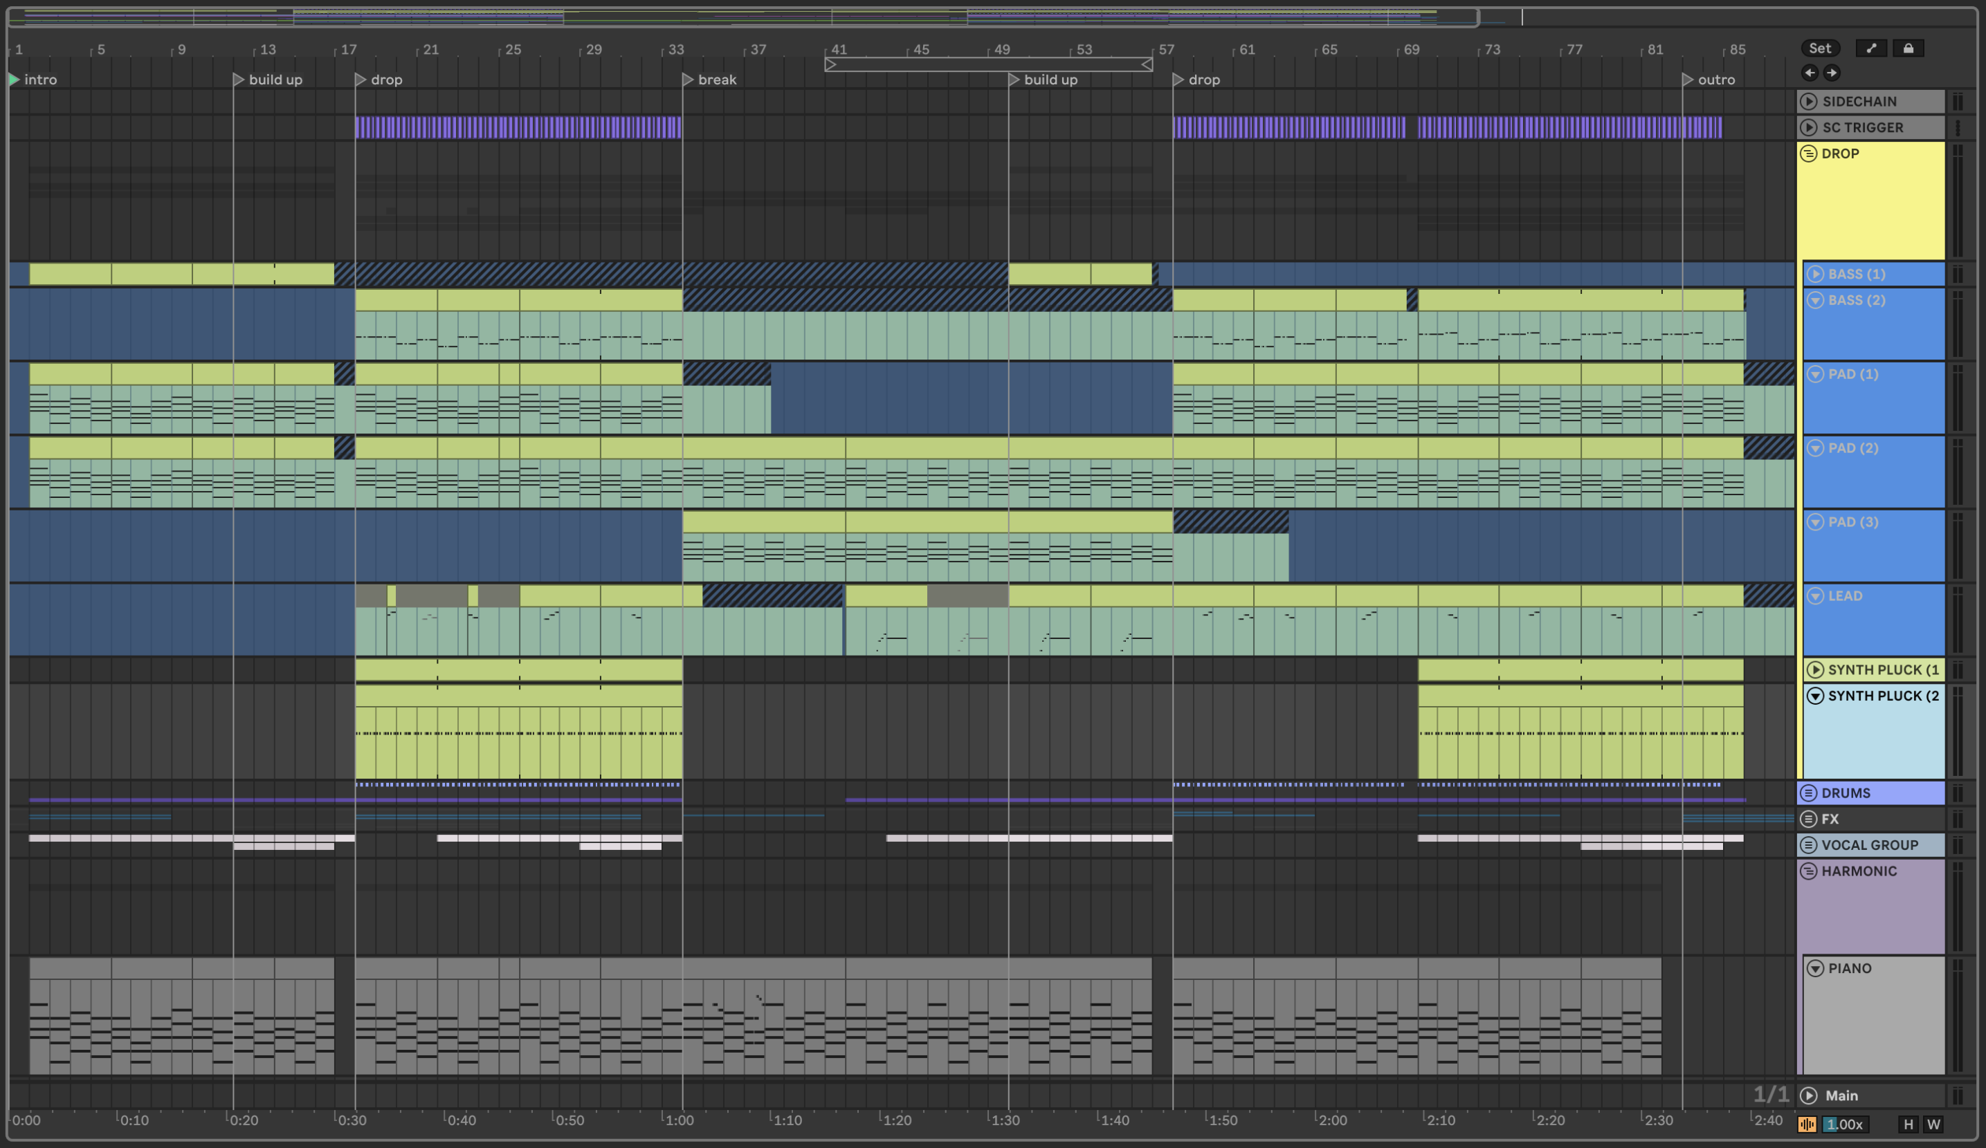
Task: Fold the BASS (2) track
Action: [x=1815, y=300]
